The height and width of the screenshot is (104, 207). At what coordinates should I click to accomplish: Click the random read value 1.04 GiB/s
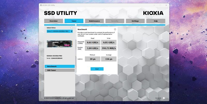pyautogui.click(x=93, y=48)
